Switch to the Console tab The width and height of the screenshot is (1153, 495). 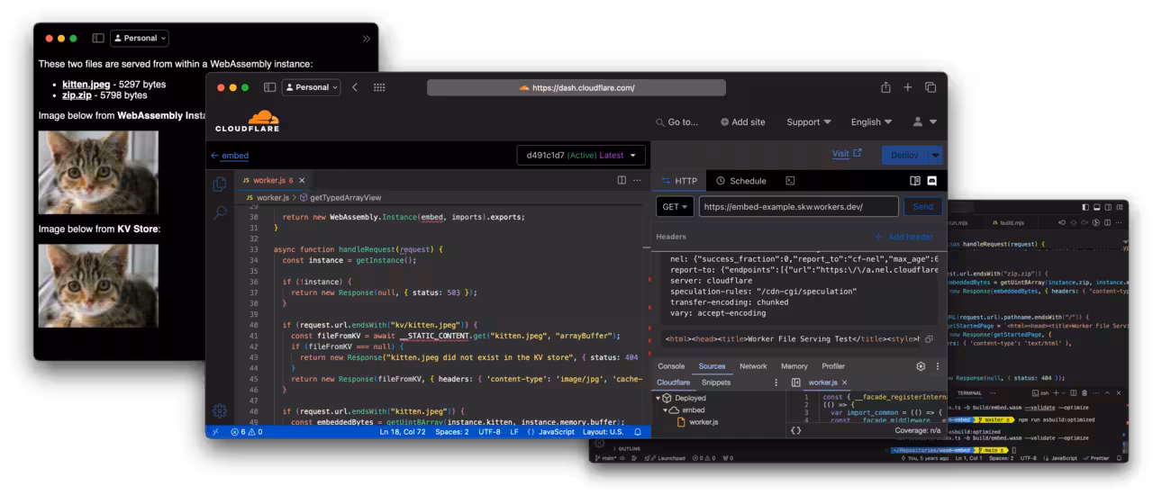tap(671, 366)
